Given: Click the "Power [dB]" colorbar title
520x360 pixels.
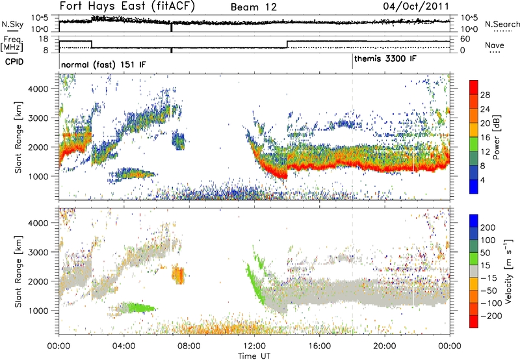Looking at the screenshot, I should click(497, 137).
